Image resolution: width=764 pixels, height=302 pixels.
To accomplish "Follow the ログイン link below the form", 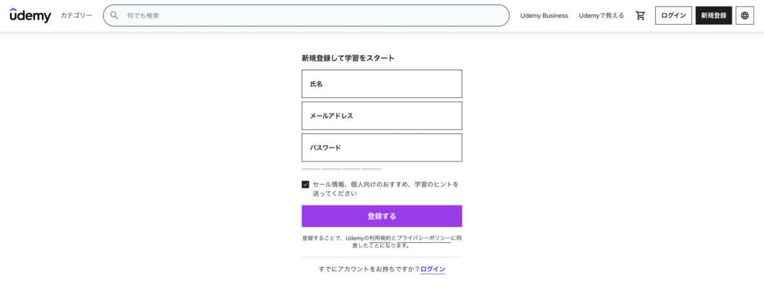I will click(x=433, y=269).
